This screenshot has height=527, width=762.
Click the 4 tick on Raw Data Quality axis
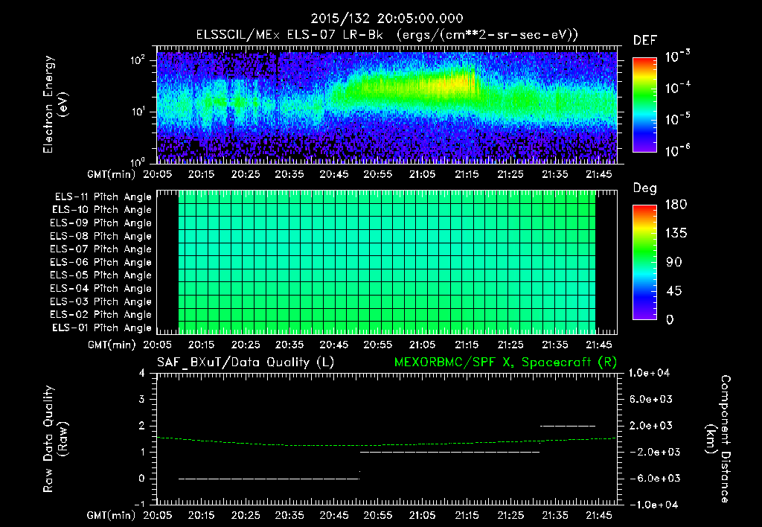(x=142, y=374)
